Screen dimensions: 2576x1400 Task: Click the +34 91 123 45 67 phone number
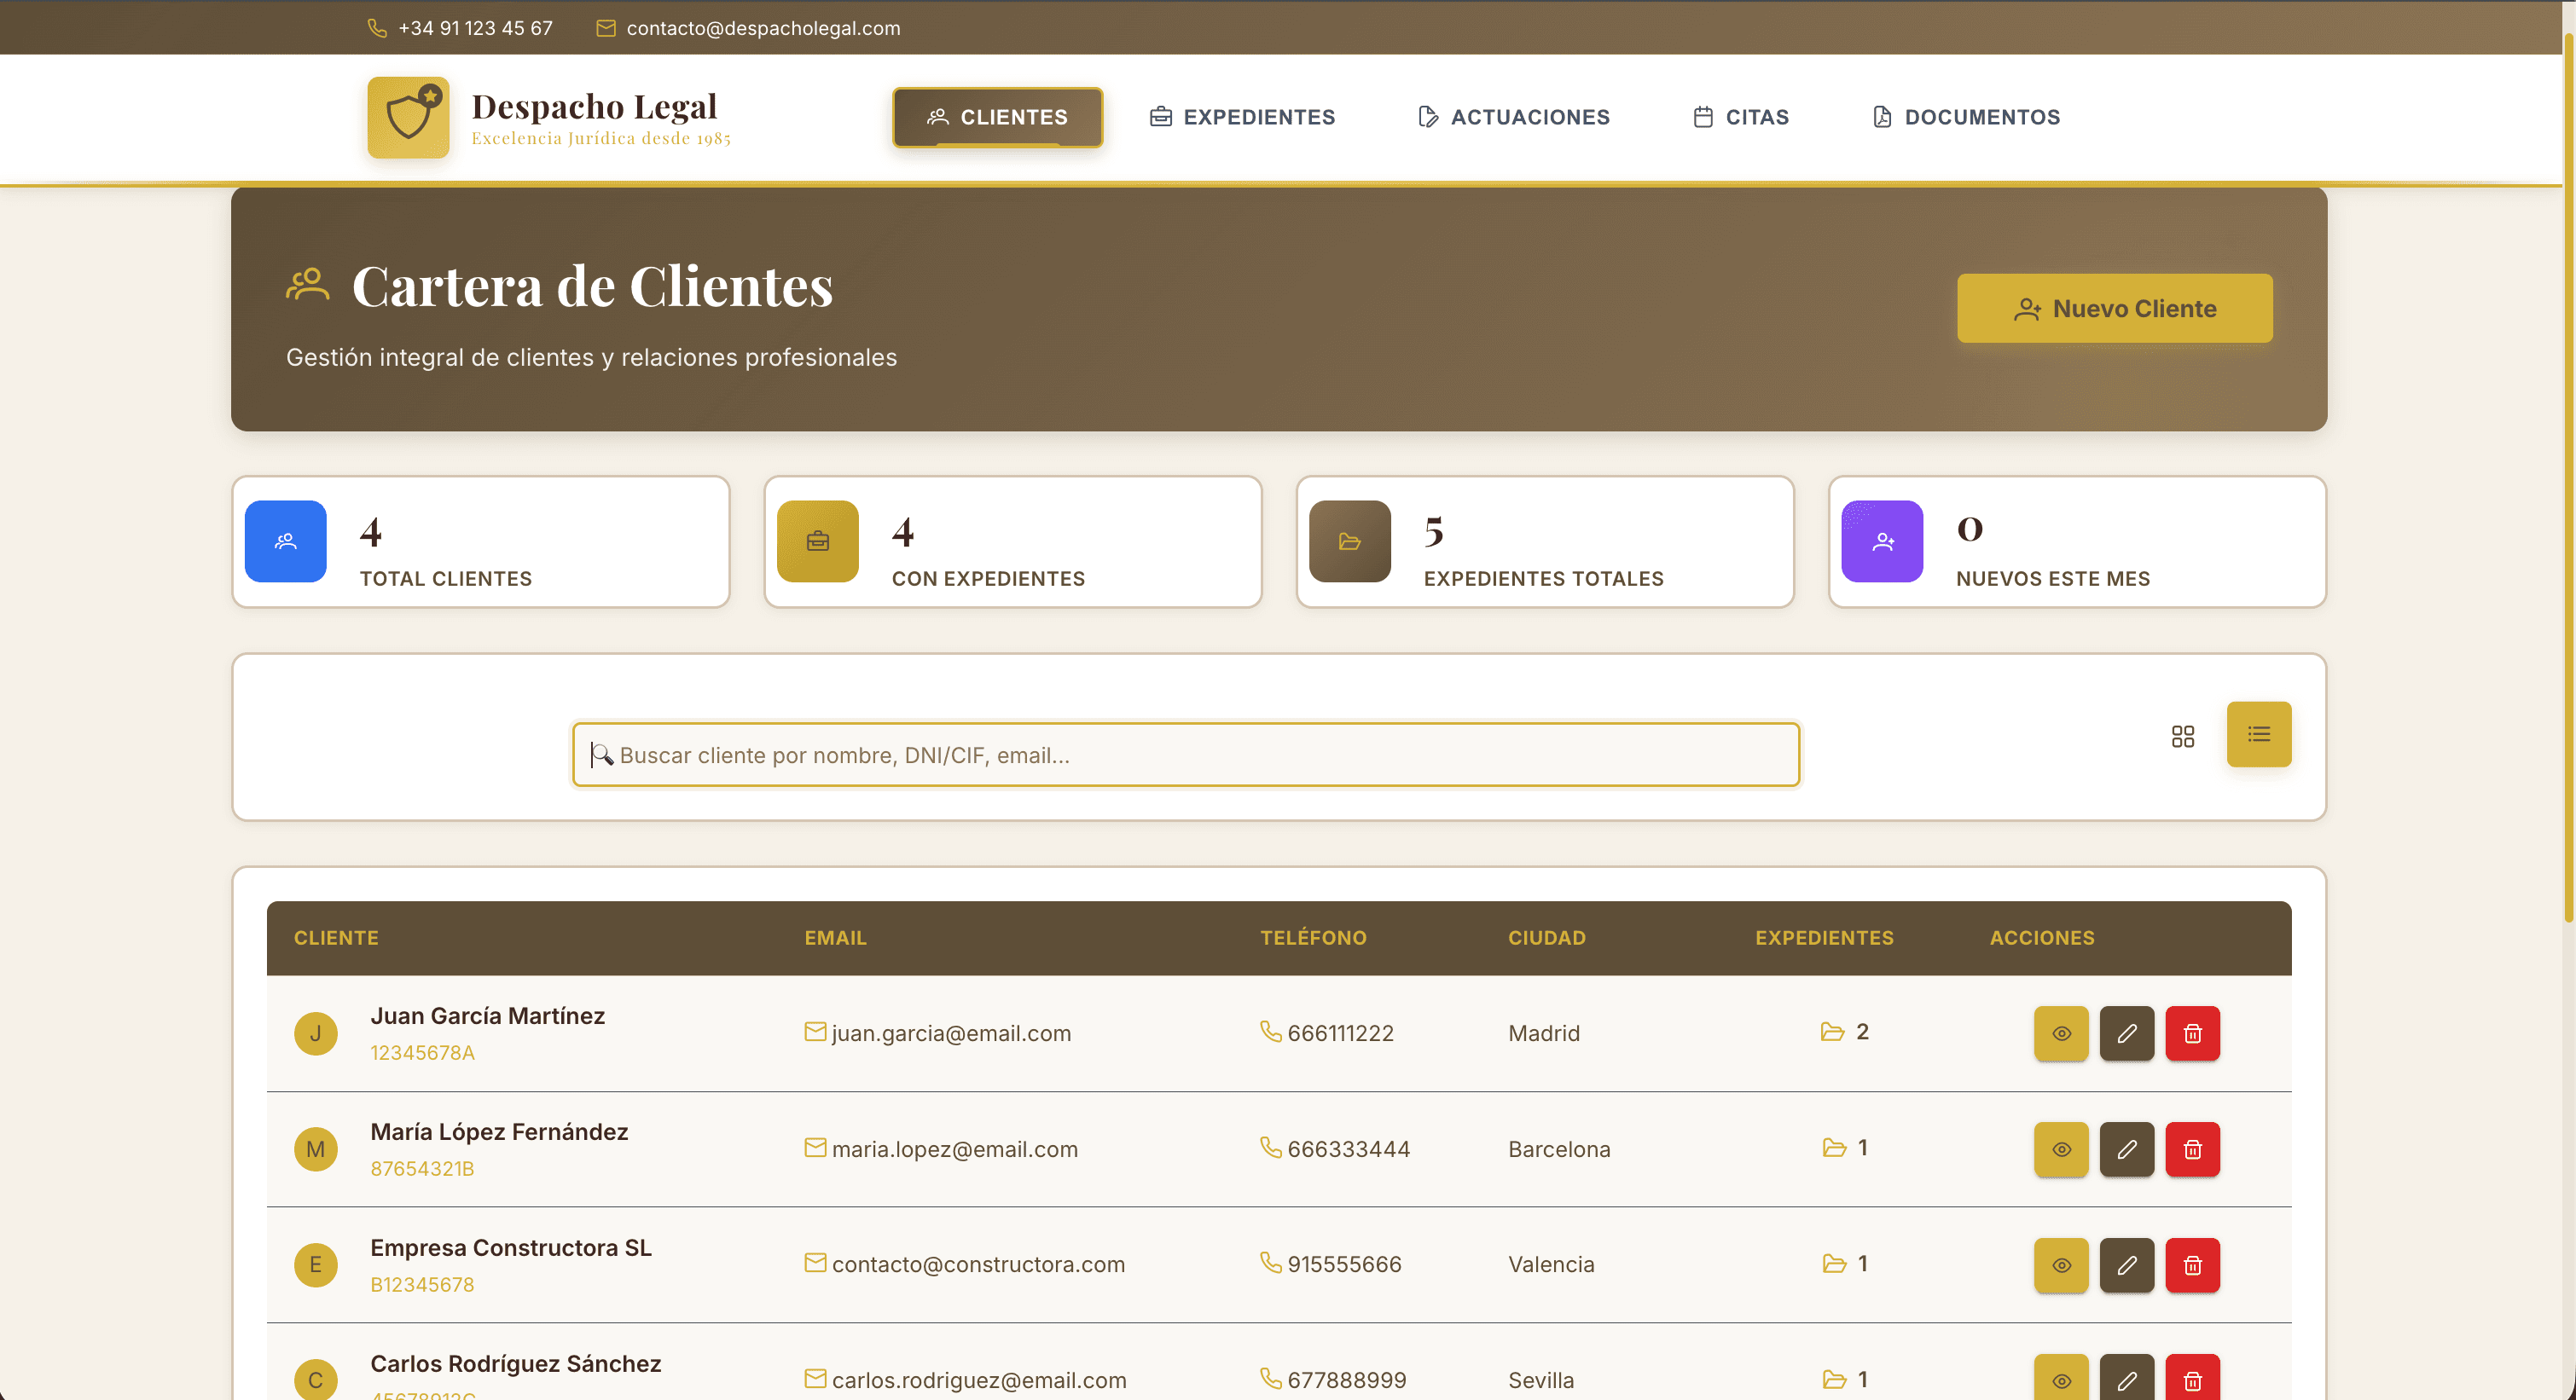(475, 28)
